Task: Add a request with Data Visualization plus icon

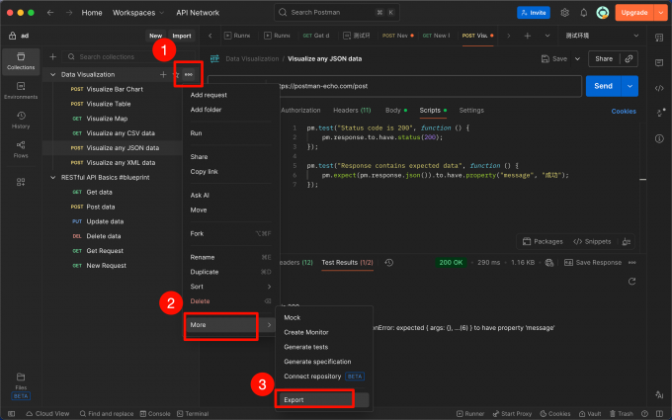Action: (163, 74)
